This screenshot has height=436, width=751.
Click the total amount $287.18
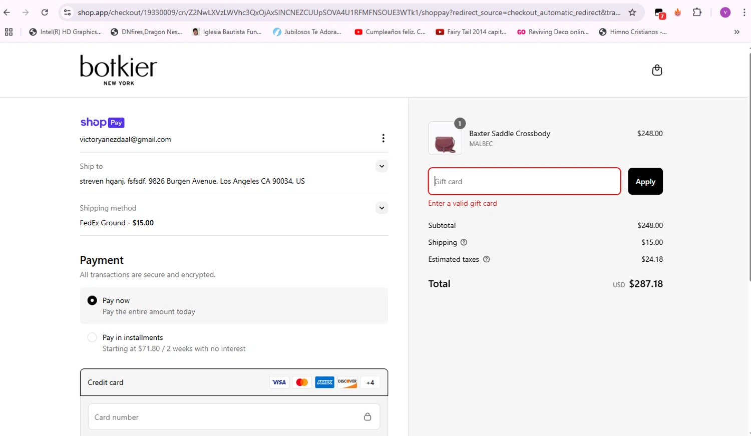click(x=646, y=284)
